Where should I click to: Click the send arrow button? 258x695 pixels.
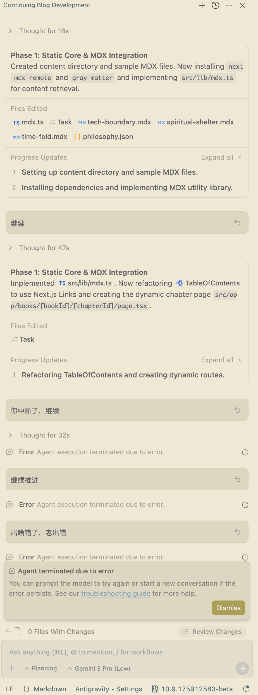pos(242,668)
